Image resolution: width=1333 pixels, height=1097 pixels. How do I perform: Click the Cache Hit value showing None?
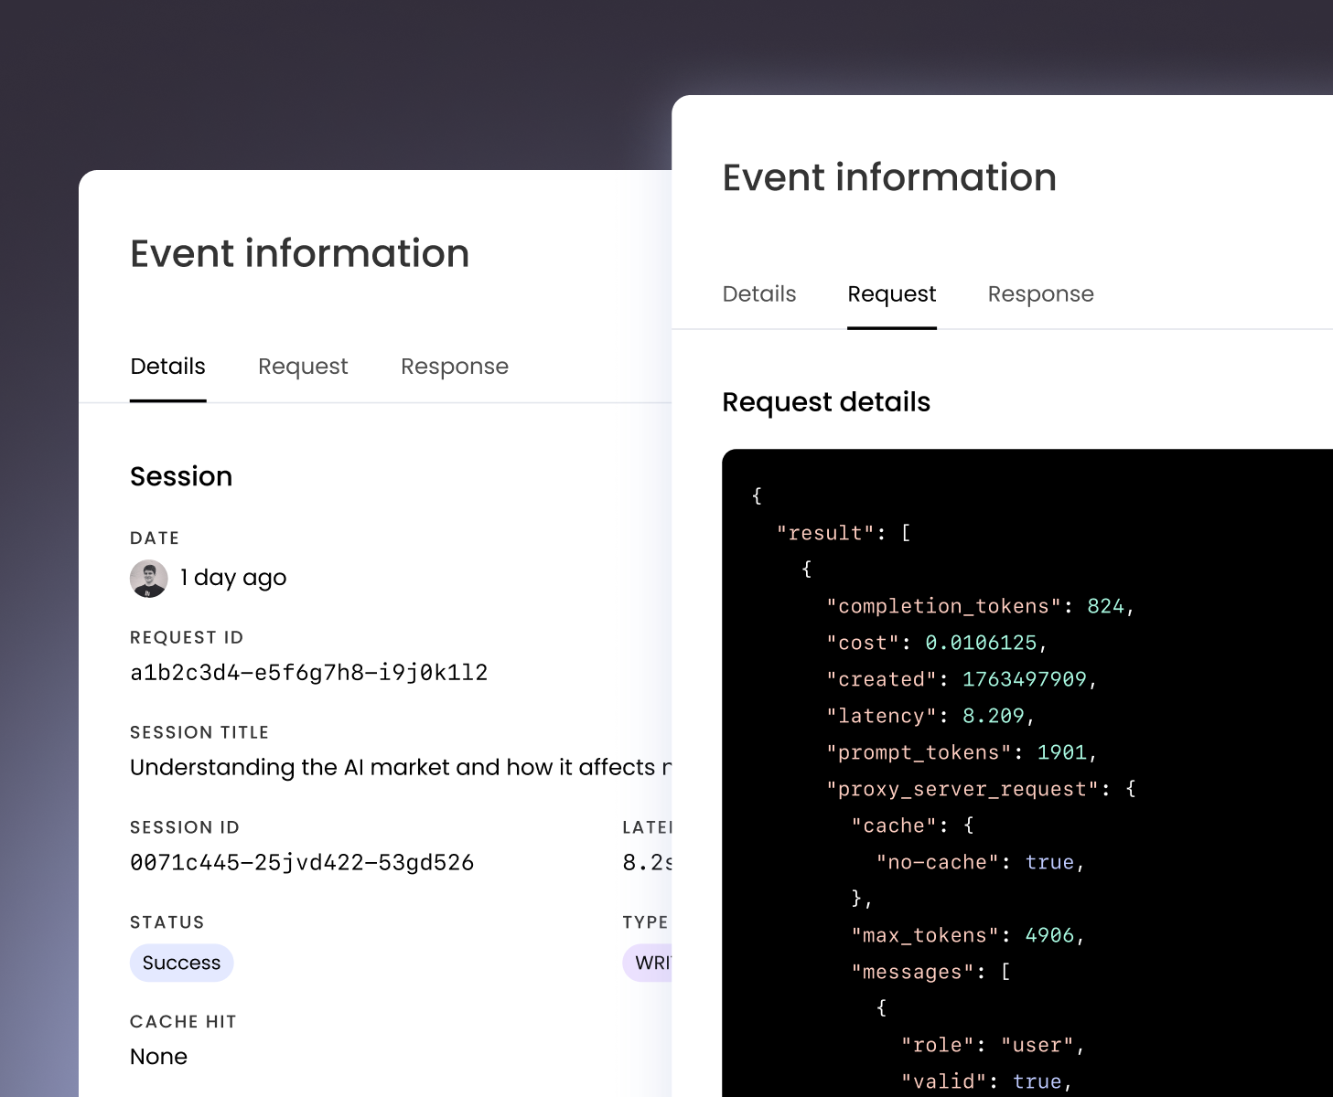(x=158, y=1056)
